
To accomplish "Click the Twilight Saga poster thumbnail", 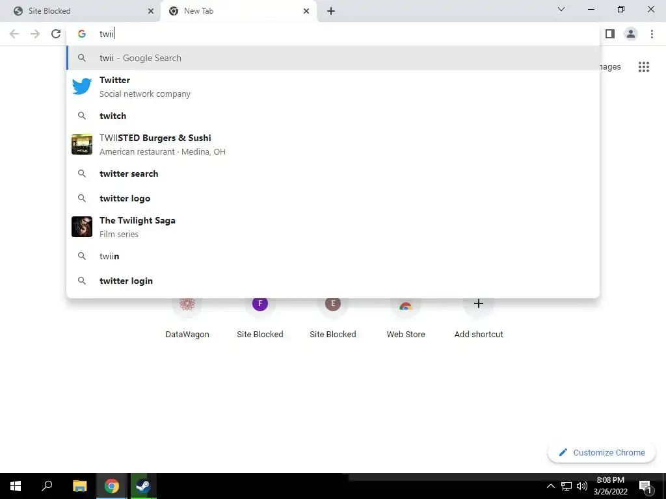I will pyautogui.click(x=82, y=227).
